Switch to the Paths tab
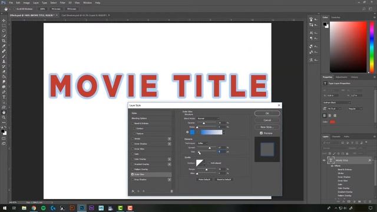 pos(346,137)
